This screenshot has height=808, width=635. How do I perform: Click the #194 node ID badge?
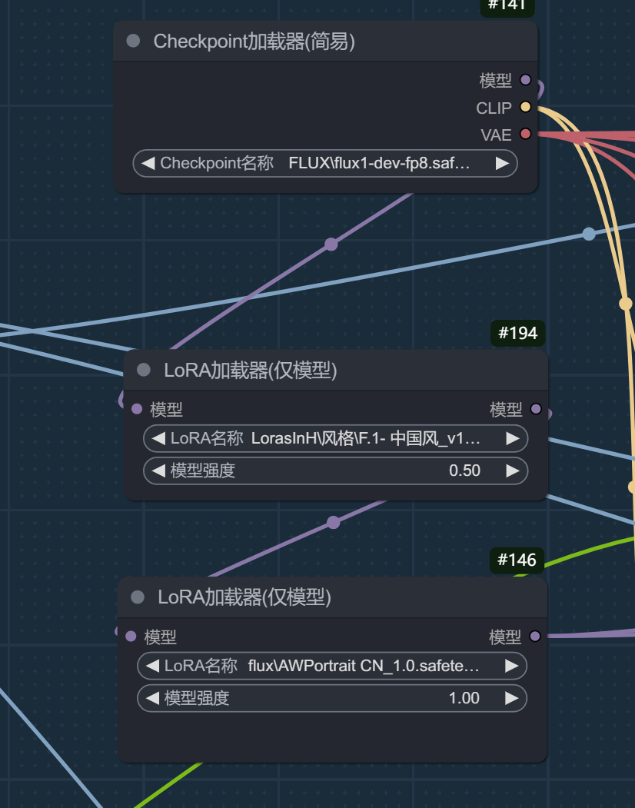pos(517,333)
